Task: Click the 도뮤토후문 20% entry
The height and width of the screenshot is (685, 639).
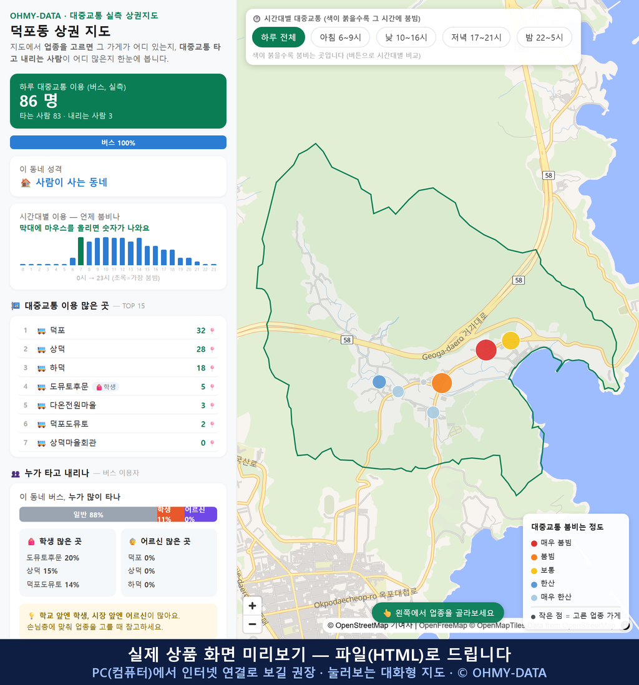Action: point(53,558)
